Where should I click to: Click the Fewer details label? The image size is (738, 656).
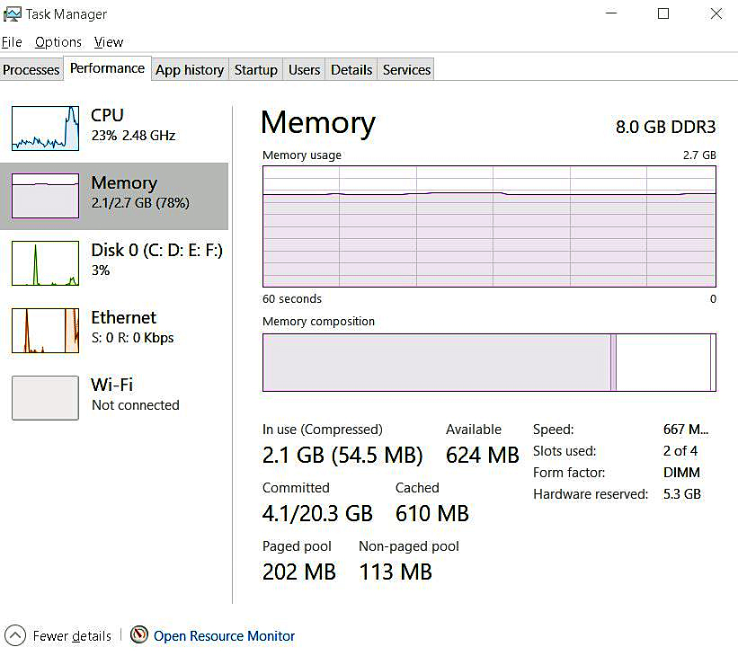72,636
